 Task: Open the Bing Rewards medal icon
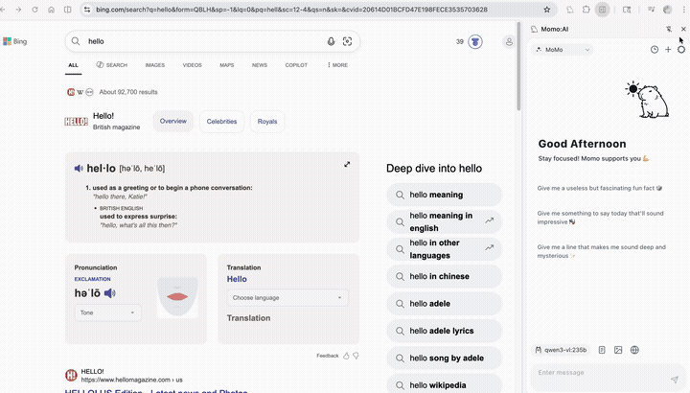pos(475,42)
